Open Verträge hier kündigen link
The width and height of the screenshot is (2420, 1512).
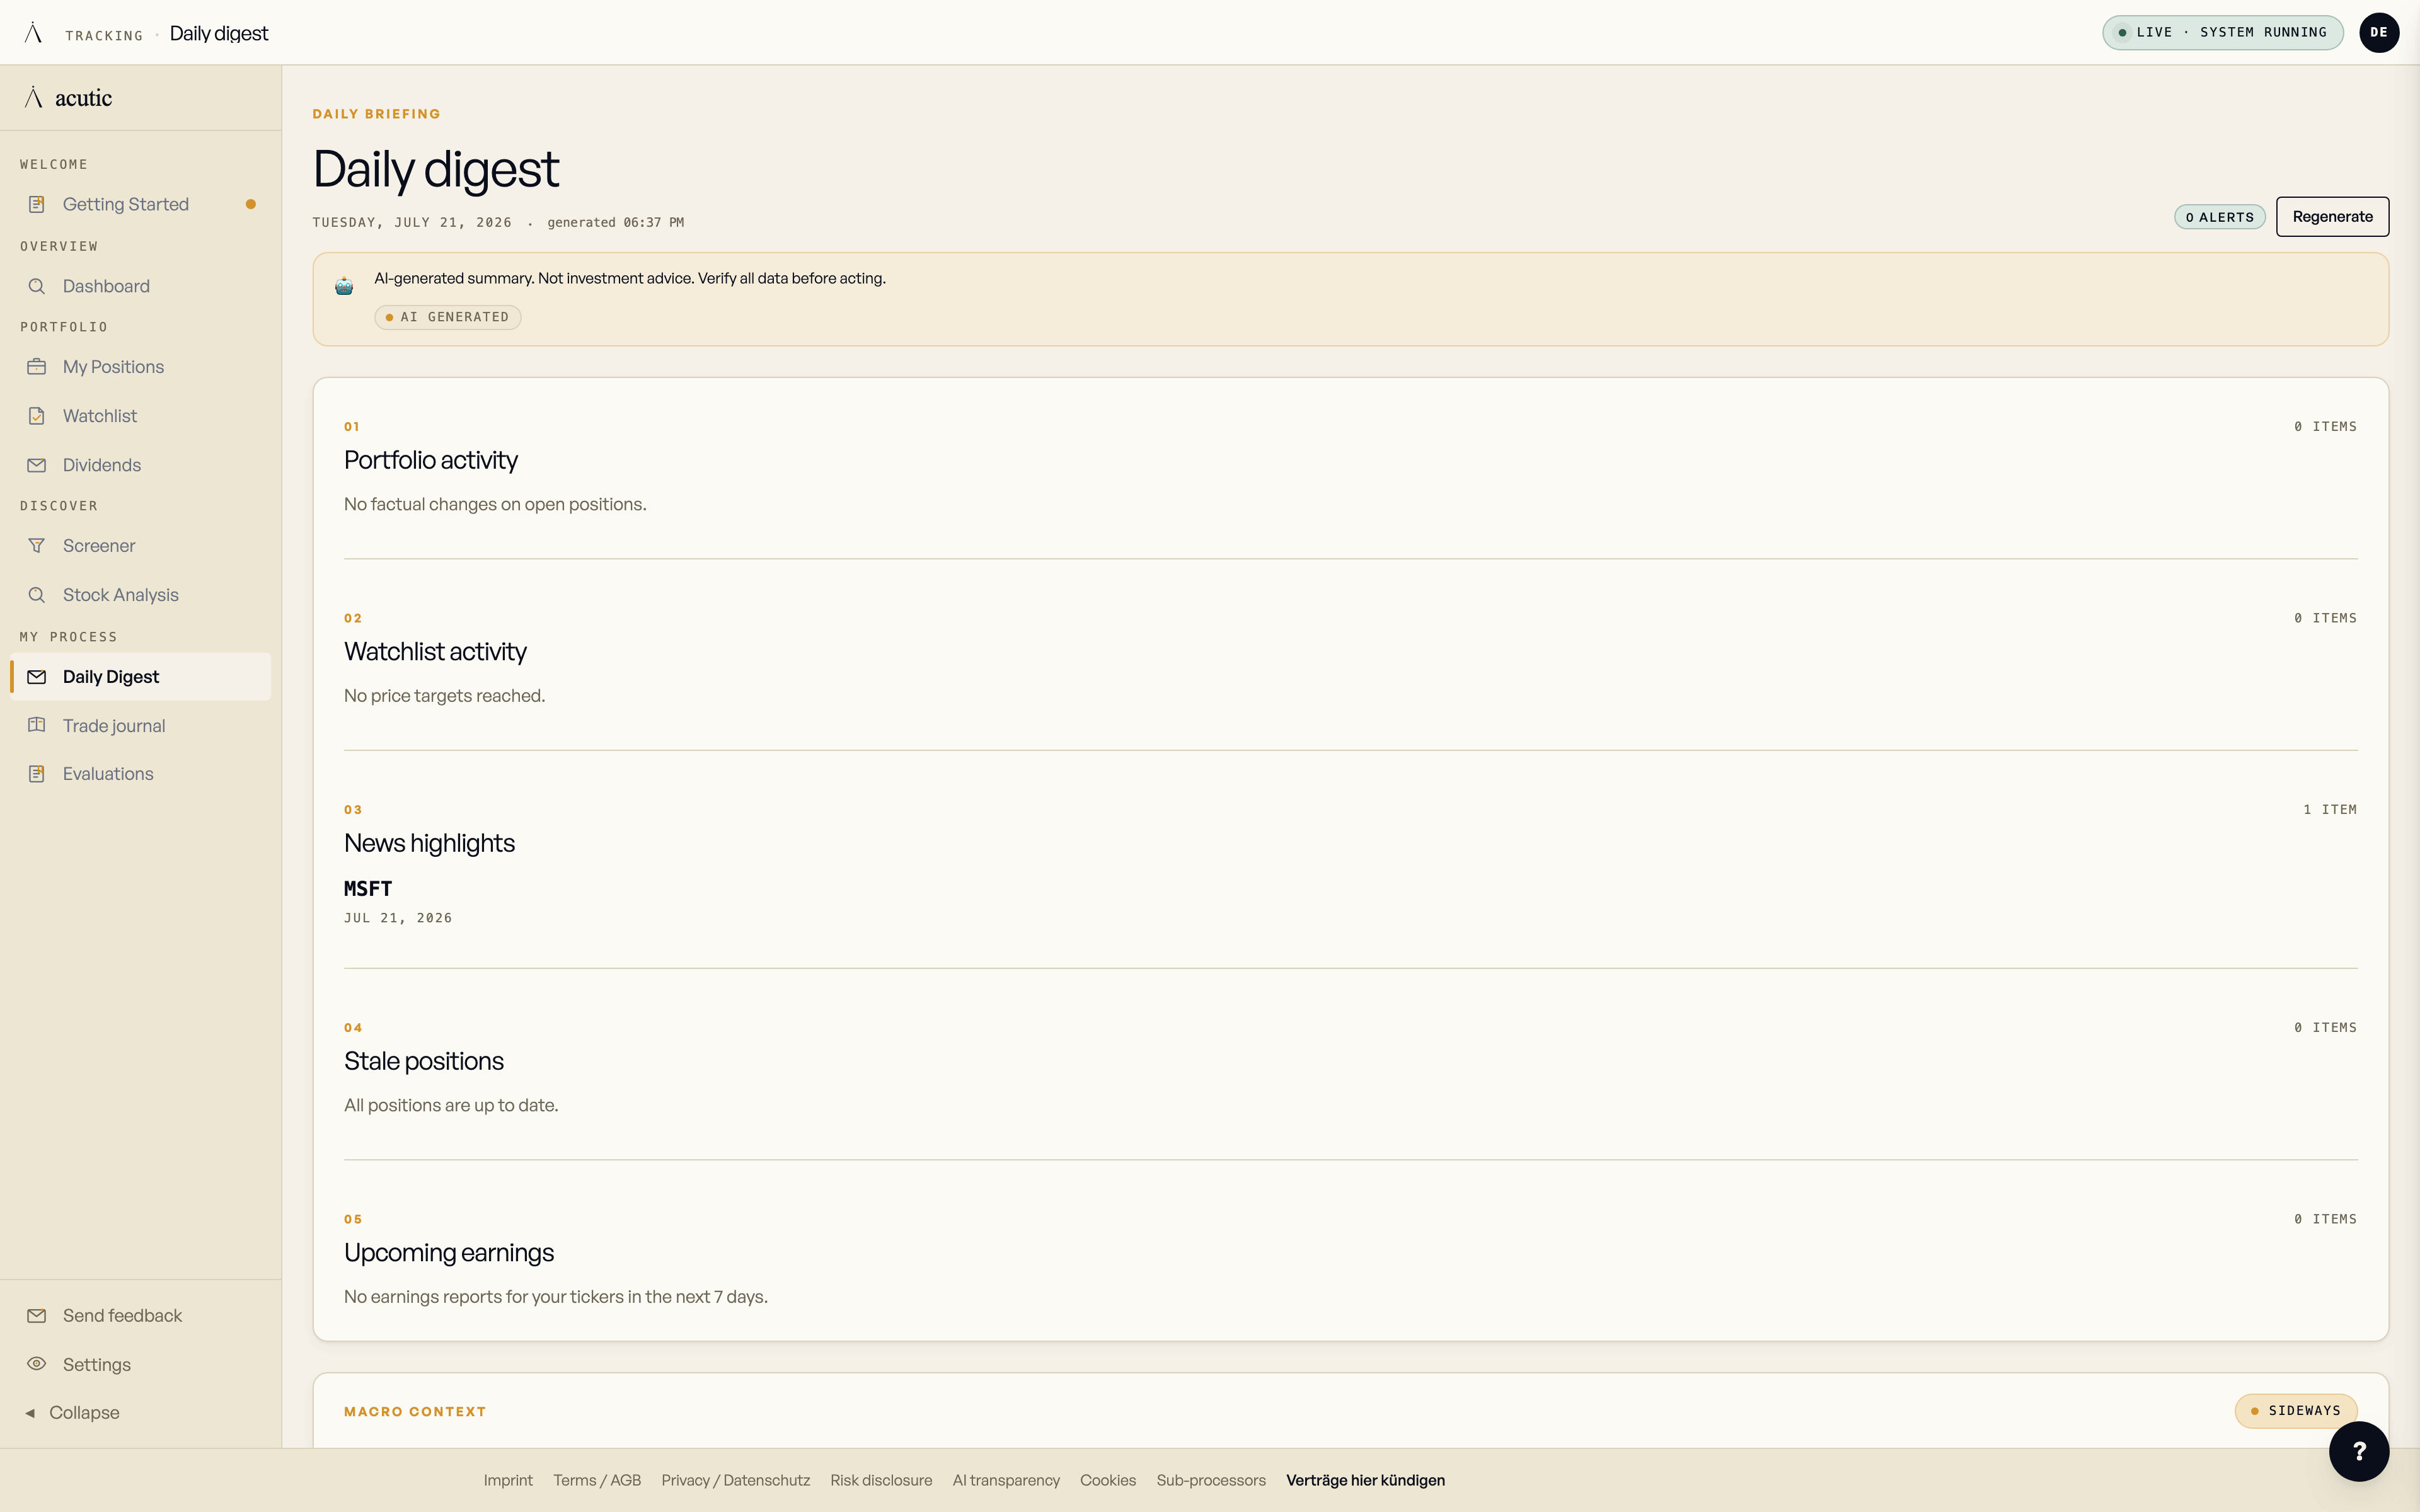(x=1365, y=1480)
